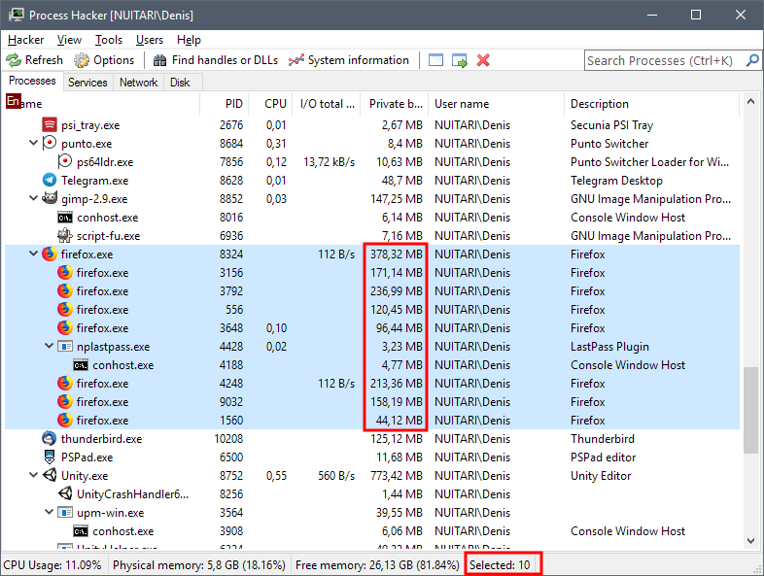
Task: Switch to the Network tab
Action: coord(138,83)
